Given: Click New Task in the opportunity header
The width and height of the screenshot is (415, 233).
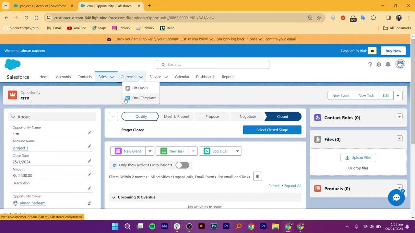Looking at the screenshot, I should coord(366,95).
